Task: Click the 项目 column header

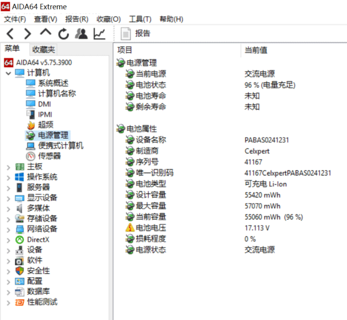Action: 124,50
